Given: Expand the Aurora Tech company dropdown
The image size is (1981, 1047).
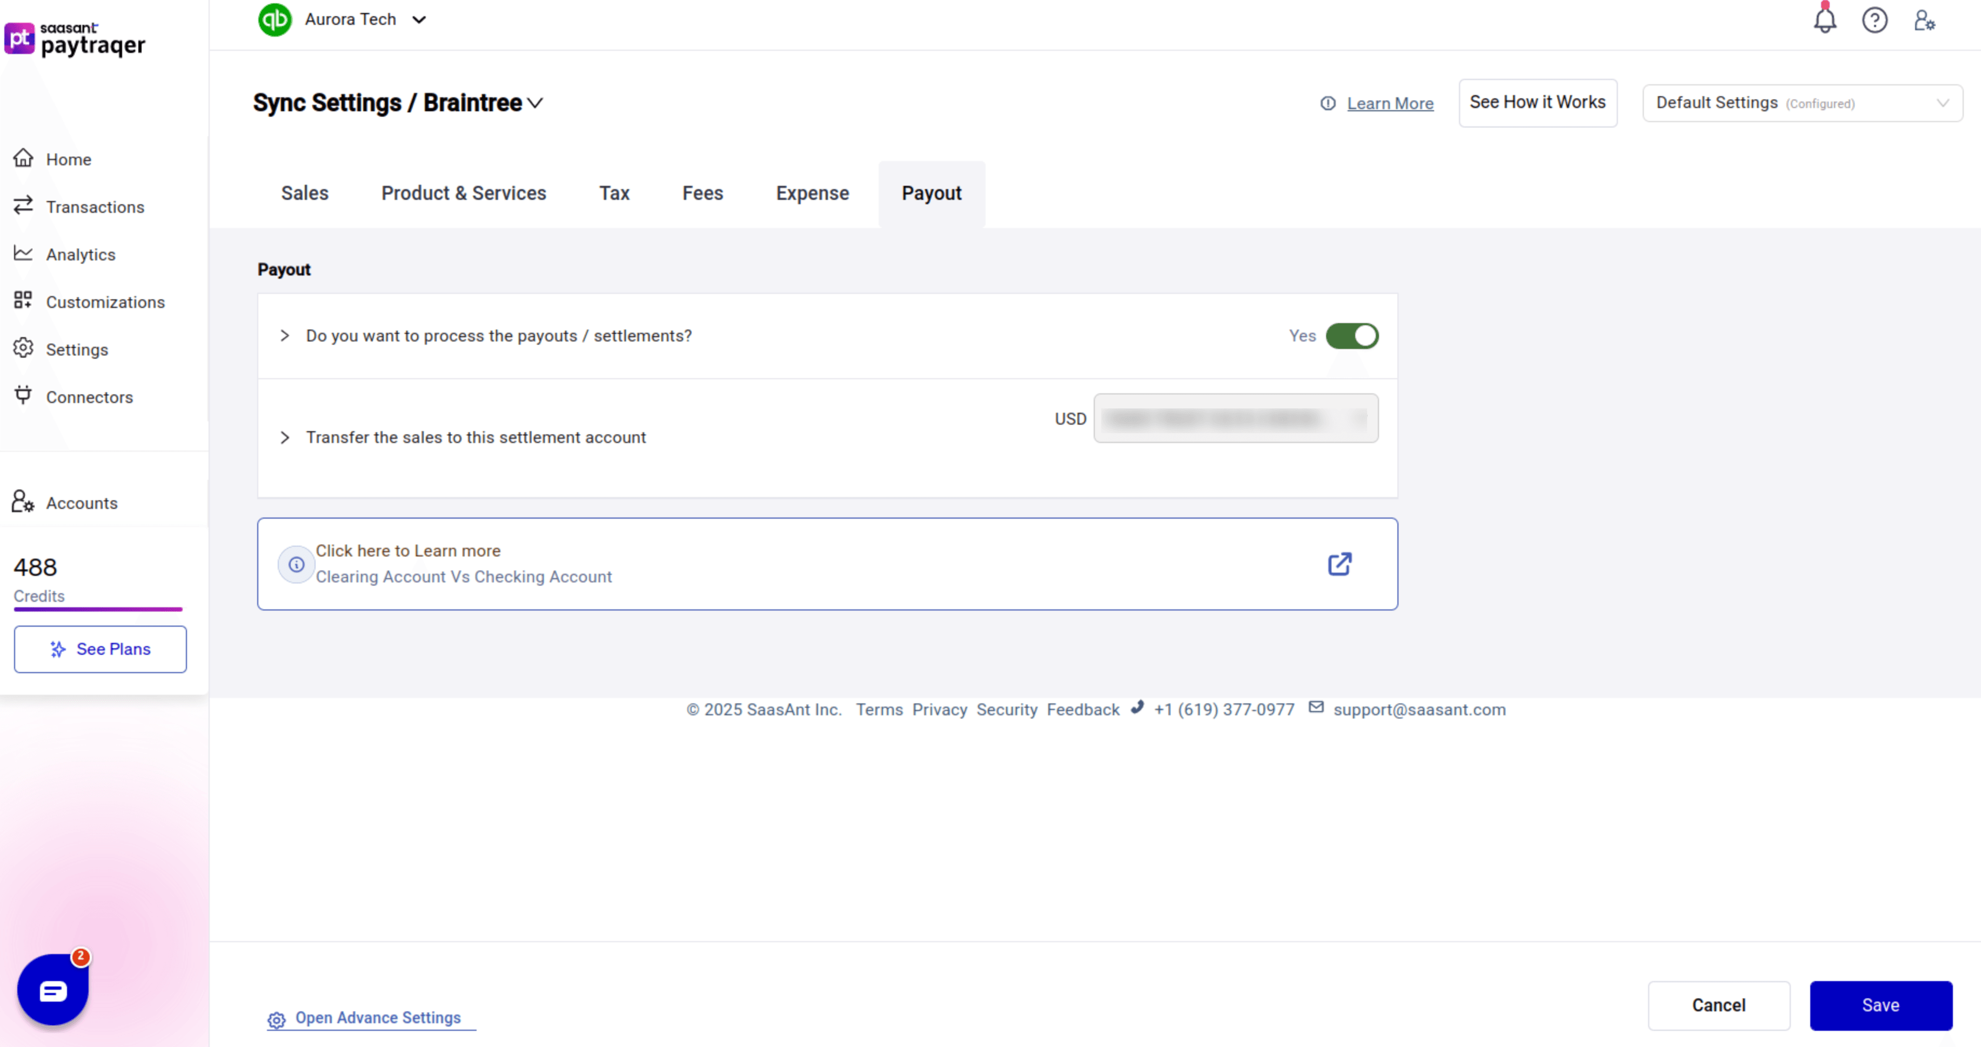Looking at the screenshot, I should [x=420, y=19].
